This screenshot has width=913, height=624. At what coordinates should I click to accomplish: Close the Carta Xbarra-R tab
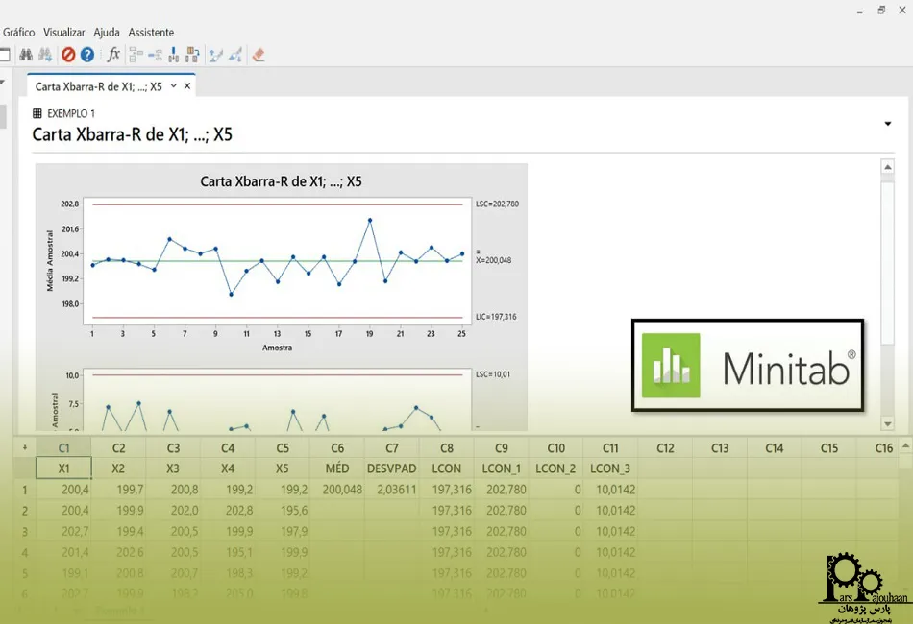(187, 86)
